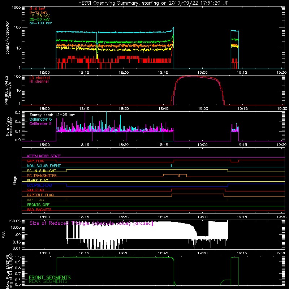The height and width of the screenshot is (289, 289).
Task: Click the 1000 tick label on counts axis
Action: tap(16, 8)
